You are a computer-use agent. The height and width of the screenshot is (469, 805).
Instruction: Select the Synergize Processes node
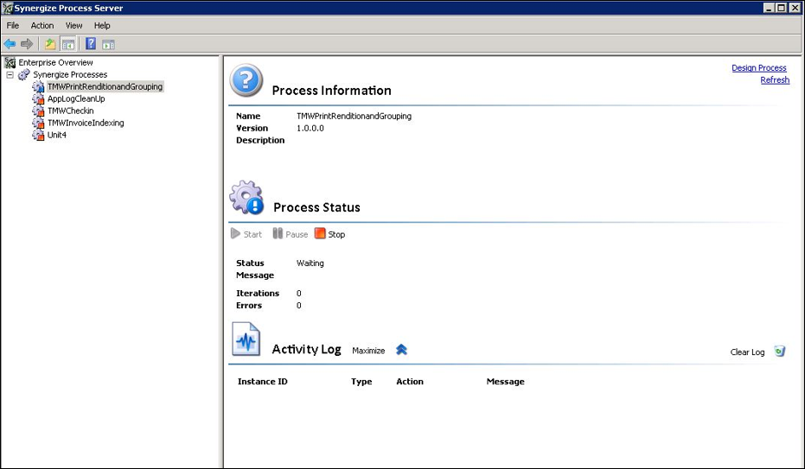pos(70,75)
